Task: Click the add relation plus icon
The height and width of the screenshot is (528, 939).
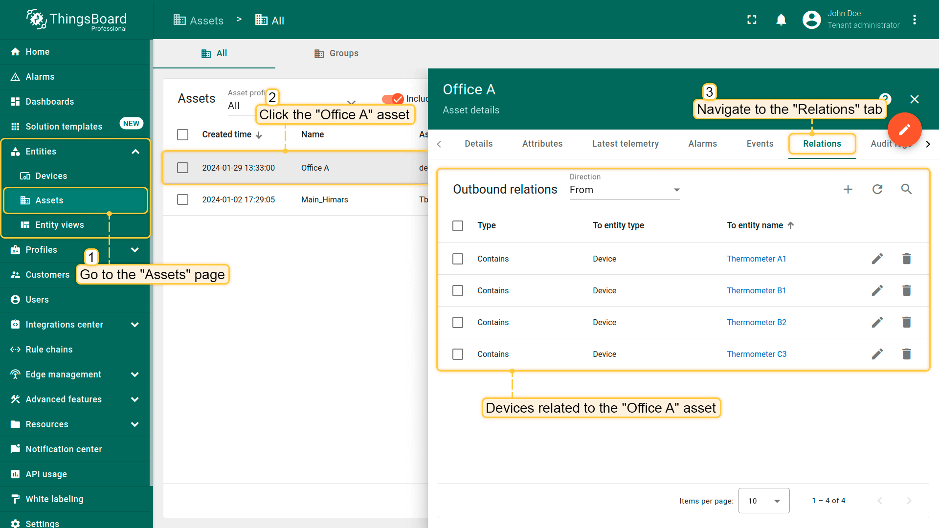Action: (x=848, y=189)
